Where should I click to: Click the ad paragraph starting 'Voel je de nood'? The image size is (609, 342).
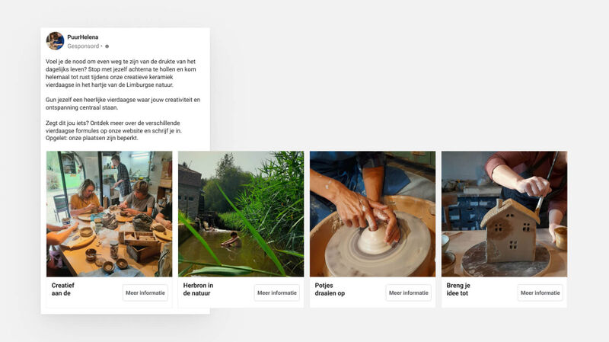tap(121, 73)
